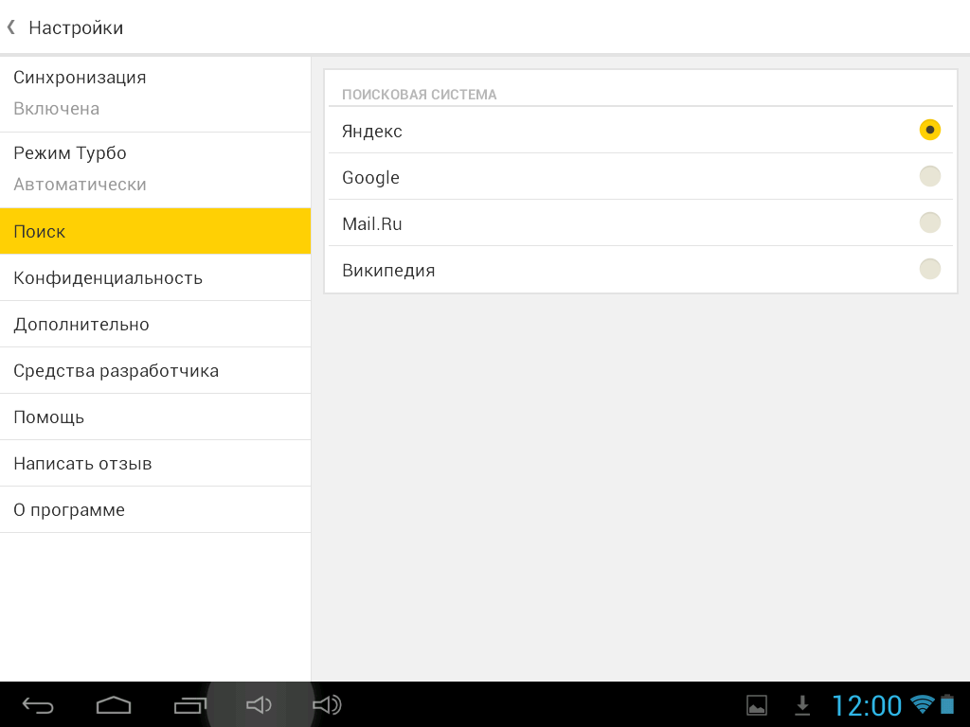Select the Поиск settings section
Viewport: 970px width, 727px height.
coord(155,231)
